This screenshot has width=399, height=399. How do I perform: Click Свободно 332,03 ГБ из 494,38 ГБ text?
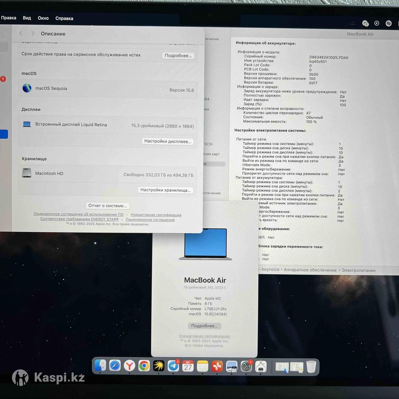[x=158, y=175]
